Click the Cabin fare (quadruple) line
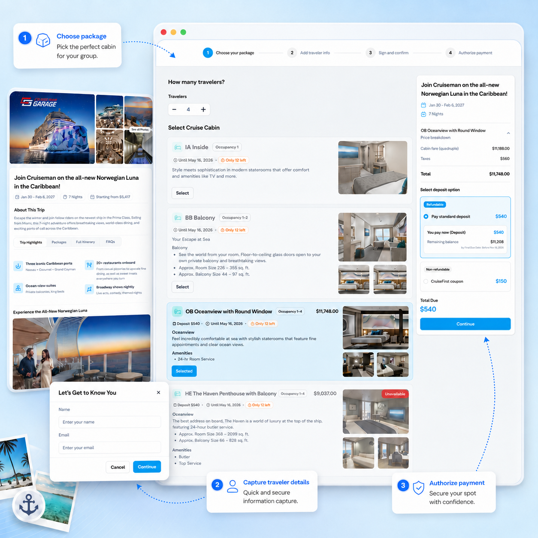This screenshot has width=538, height=538. (x=465, y=148)
